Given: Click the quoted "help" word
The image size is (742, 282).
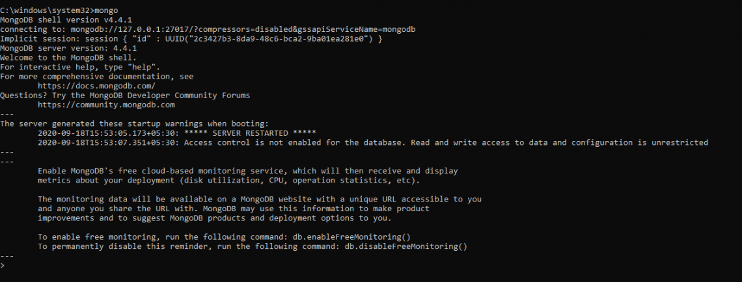Looking at the screenshot, I should coord(132,68).
